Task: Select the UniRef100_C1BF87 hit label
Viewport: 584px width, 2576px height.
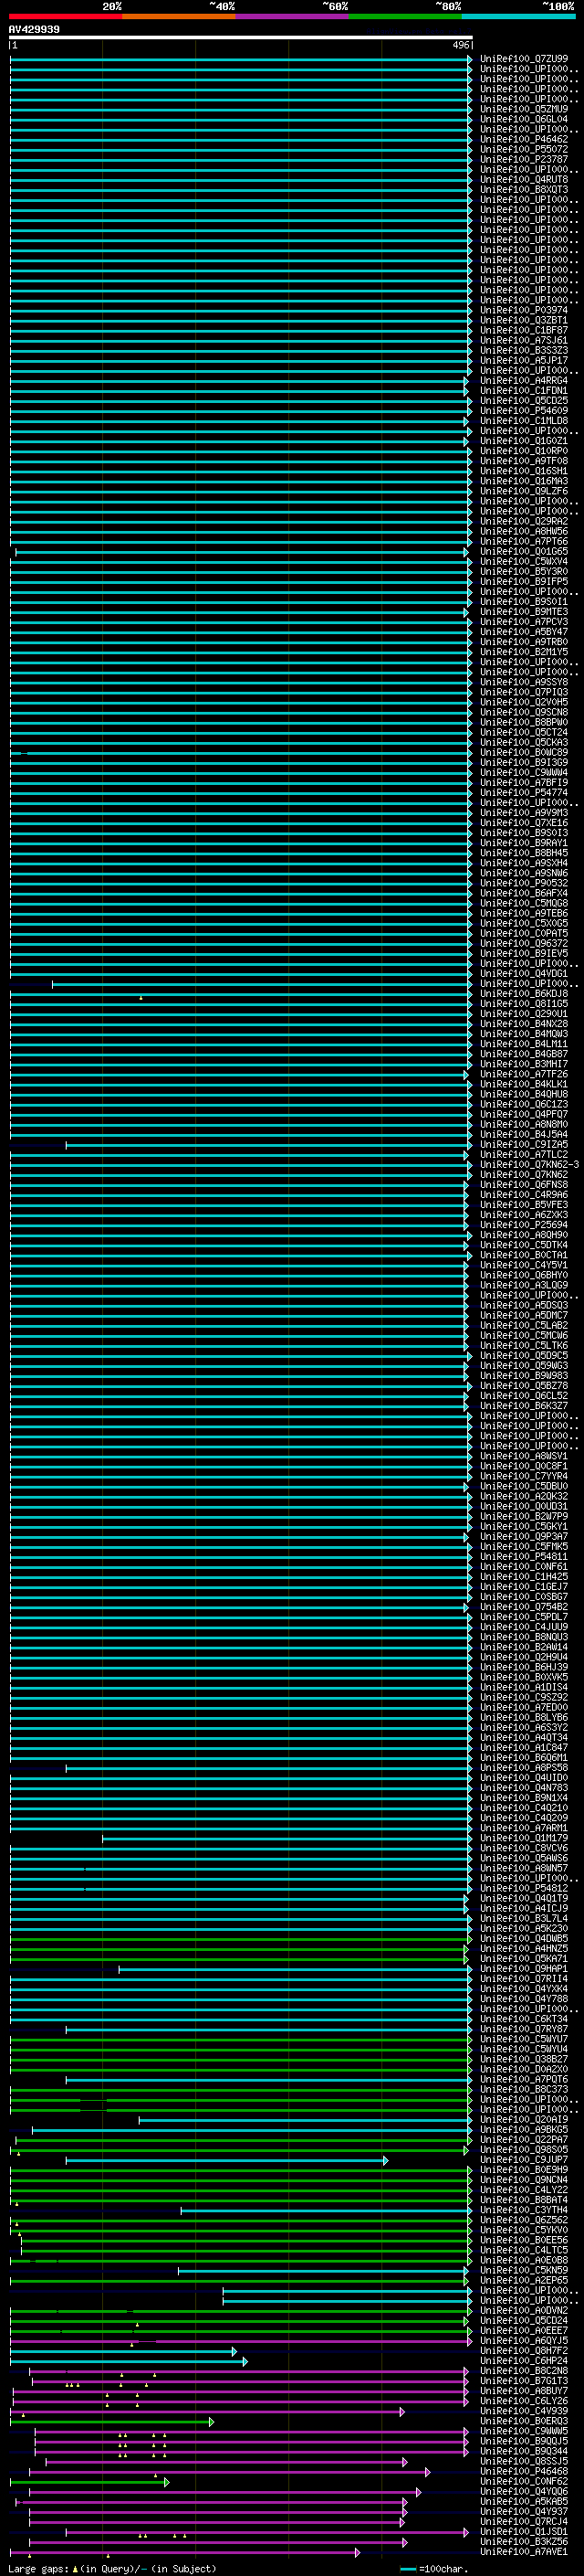Action: pos(524,330)
